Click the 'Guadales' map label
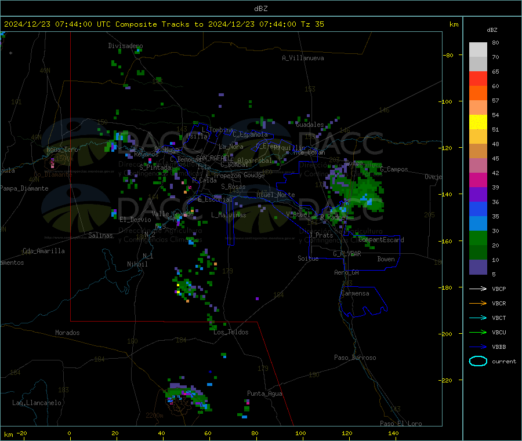 [x=310, y=125]
